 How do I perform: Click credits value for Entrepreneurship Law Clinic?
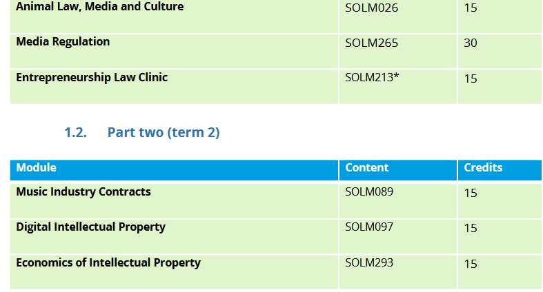[x=471, y=79]
